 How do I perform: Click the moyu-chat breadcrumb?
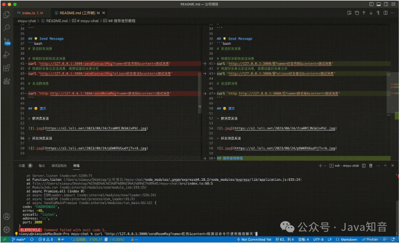click(x=27, y=21)
